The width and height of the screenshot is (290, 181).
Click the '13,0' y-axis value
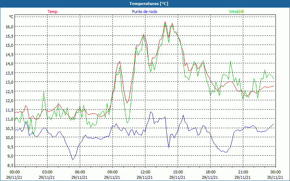pos(10,82)
